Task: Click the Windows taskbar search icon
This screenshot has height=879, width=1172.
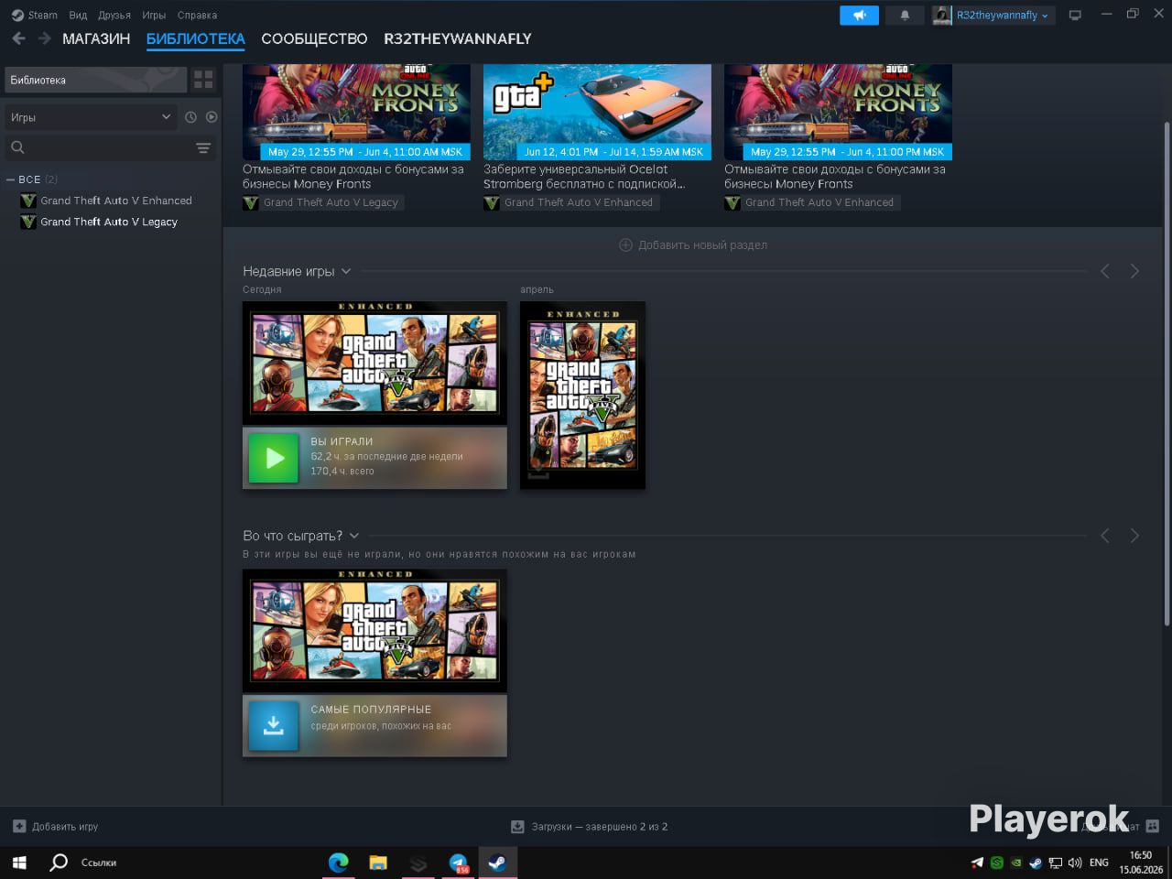Action: (x=59, y=863)
